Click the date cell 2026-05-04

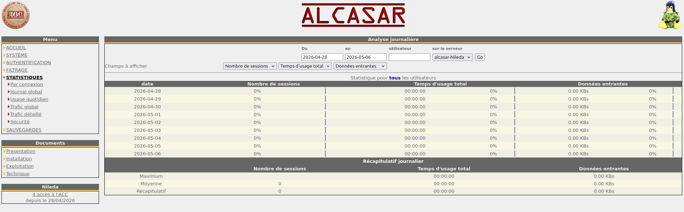pos(147,138)
